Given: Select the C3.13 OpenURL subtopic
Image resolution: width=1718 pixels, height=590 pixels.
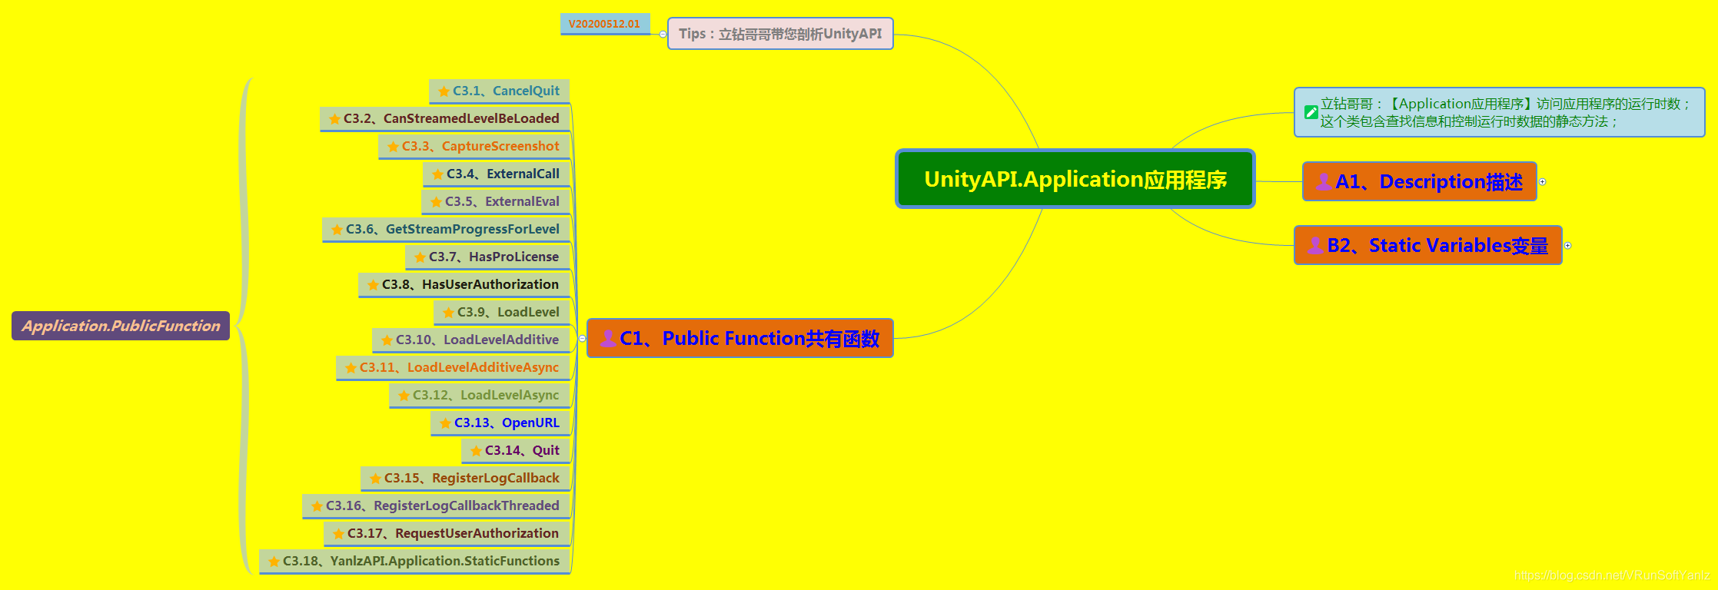Looking at the screenshot, I should [500, 423].
